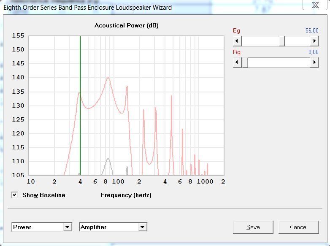
Task: Click the Rg label
Action: tap(237, 52)
